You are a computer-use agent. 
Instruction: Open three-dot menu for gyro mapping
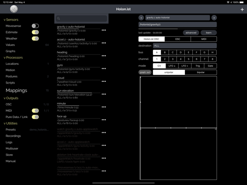(x=104, y=68)
